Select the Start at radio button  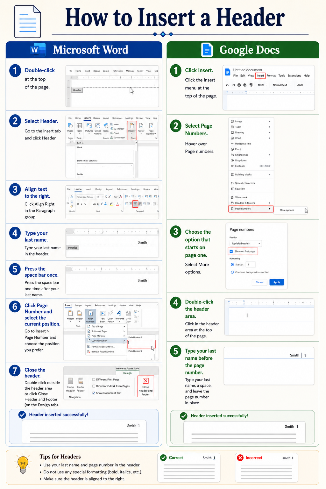232,265
